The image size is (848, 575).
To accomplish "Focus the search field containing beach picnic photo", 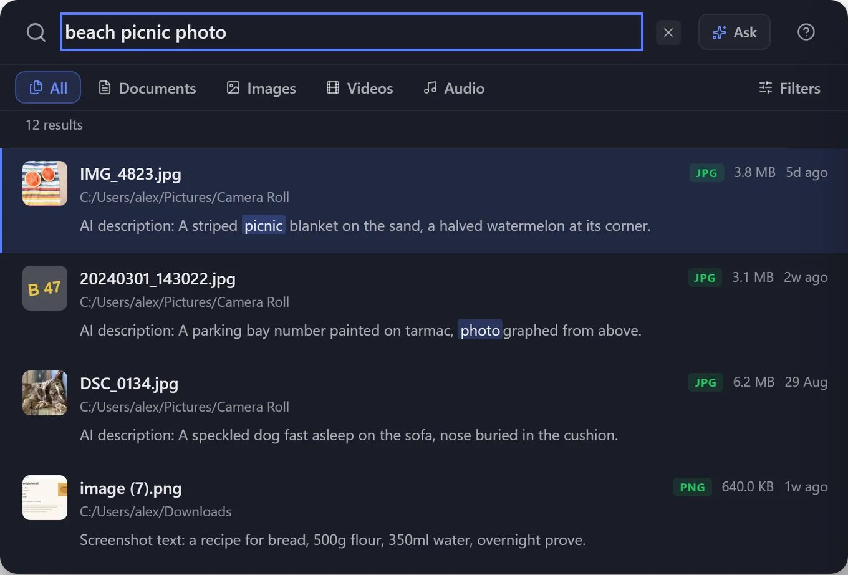I will coord(352,32).
